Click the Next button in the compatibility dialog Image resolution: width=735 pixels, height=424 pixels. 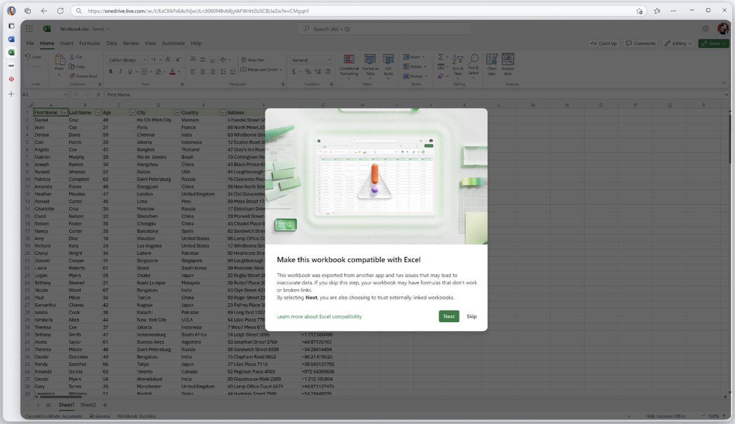coord(449,316)
